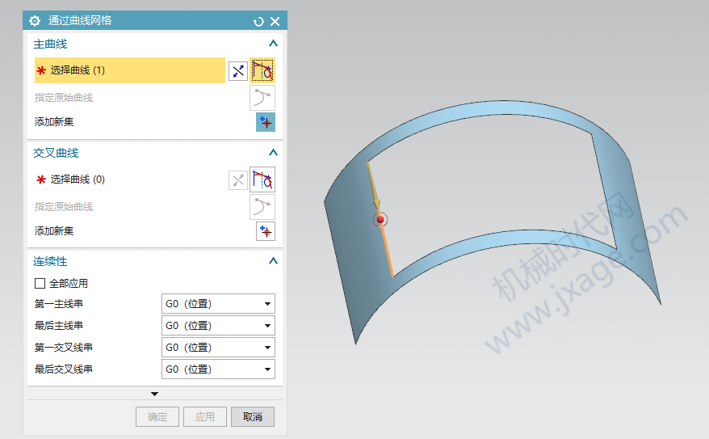Click 指定原始曲线 icon under 主曲线
Image resolution: width=709 pixels, height=439 pixels.
pos(262,98)
